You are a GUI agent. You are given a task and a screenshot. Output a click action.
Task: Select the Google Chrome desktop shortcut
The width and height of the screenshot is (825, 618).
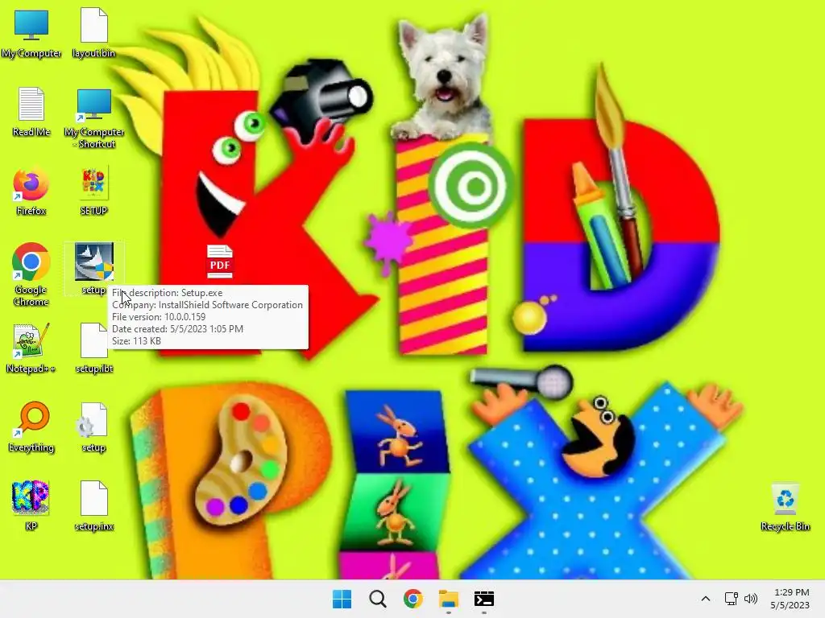[x=31, y=274]
